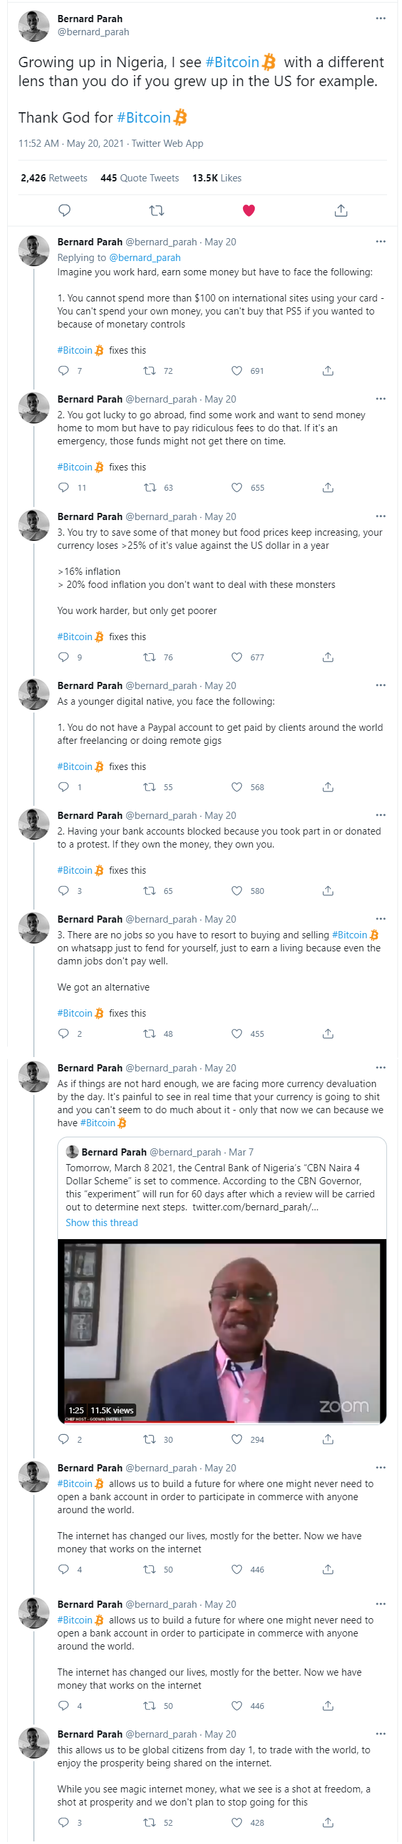The image size is (402, 1844).
Task: Retweet the main Growing up in Nigeria tweet
Action: [156, 211]
